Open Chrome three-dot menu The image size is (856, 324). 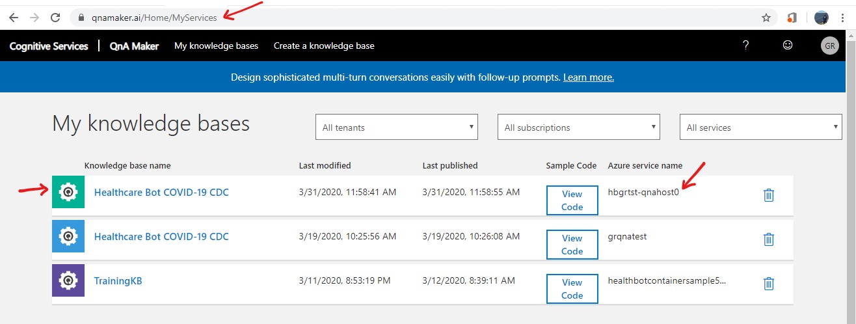pos(844,18)
